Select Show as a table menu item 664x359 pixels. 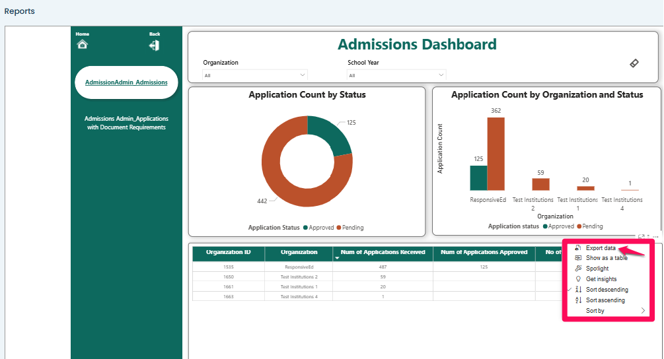click(607, 258)
